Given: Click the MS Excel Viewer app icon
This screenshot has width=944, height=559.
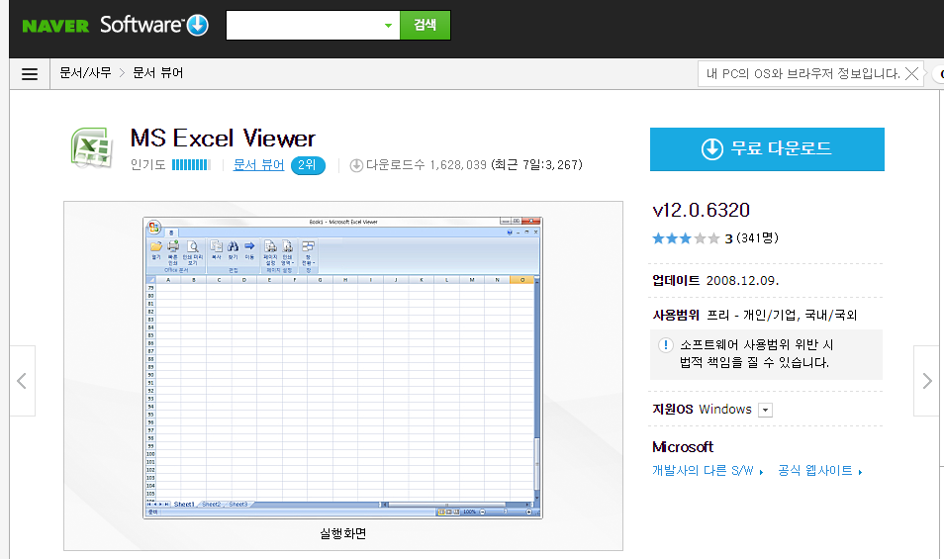Looking at the screenshot, I should point(92,148).
